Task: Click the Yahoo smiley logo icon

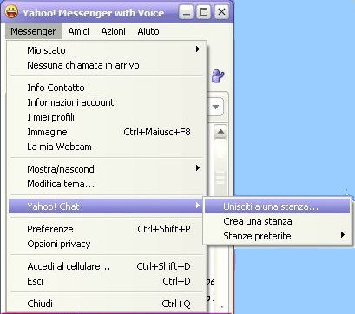Action: coord(12,12)
